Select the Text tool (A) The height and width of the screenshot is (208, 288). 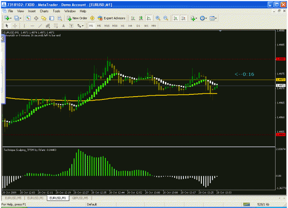(64, 26)
